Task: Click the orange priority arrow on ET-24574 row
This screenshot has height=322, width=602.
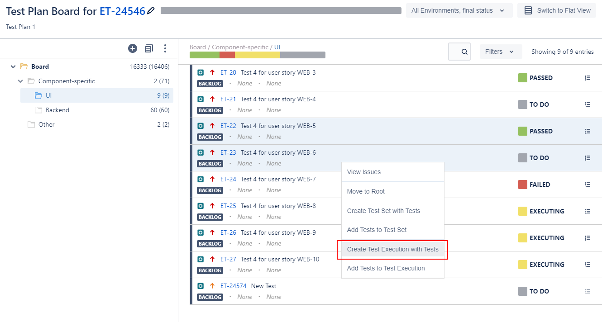Action: (x=212, y=286)
